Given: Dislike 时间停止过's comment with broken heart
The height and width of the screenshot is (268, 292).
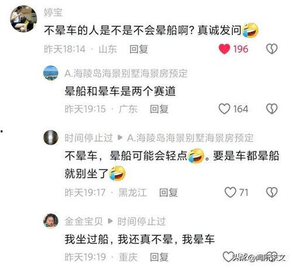Looking at the screenshot, I should (x=272, y=193).
